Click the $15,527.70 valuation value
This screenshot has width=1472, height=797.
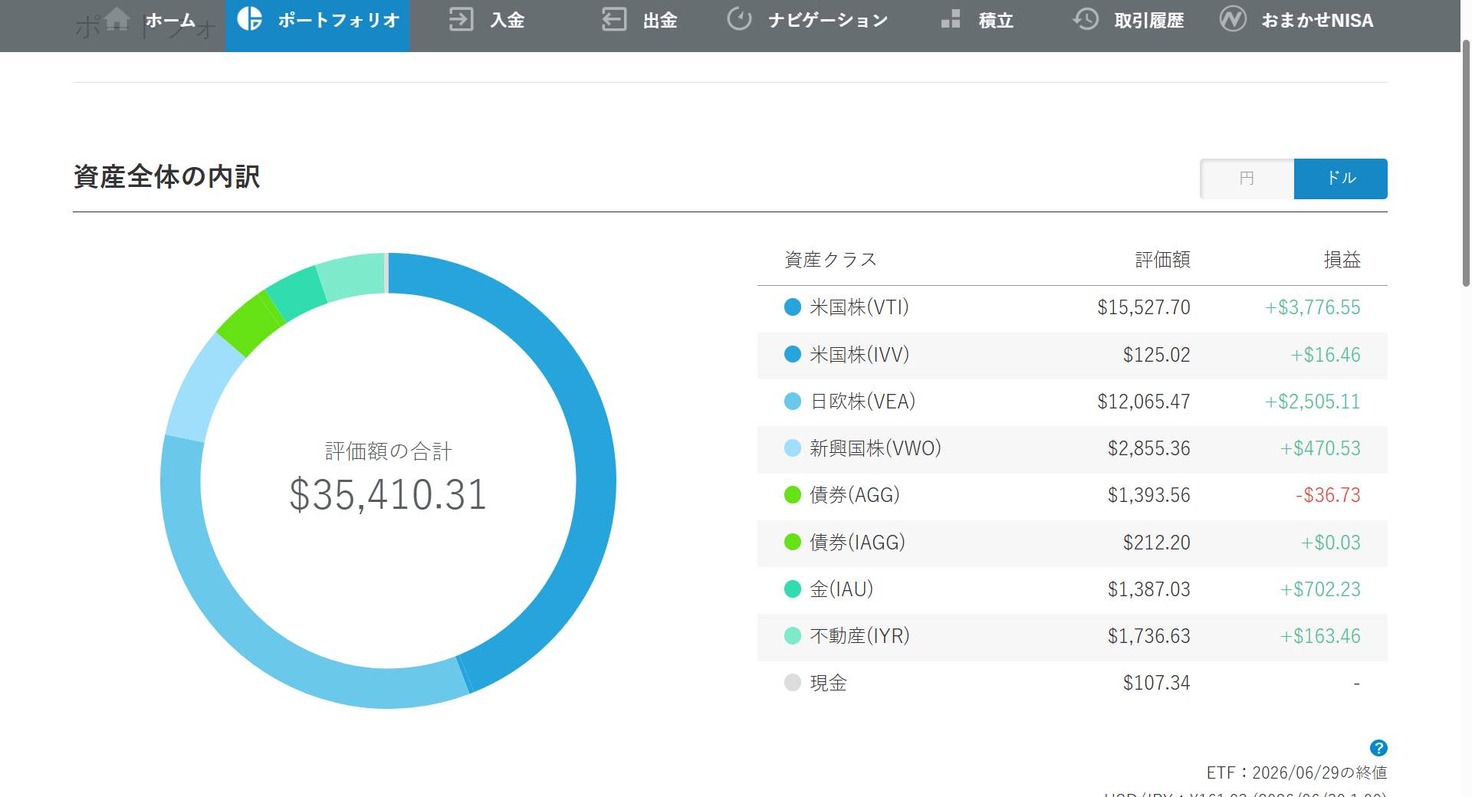click(x=1143, y=307)
